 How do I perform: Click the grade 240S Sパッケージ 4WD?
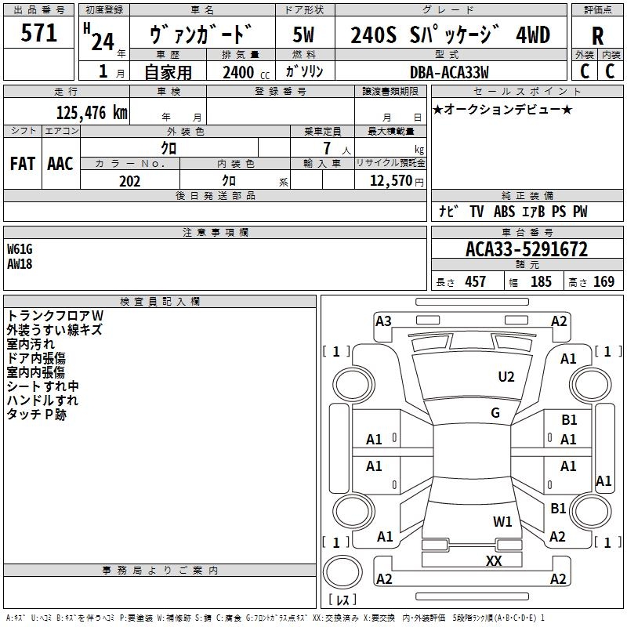click(x=450, y=34)
